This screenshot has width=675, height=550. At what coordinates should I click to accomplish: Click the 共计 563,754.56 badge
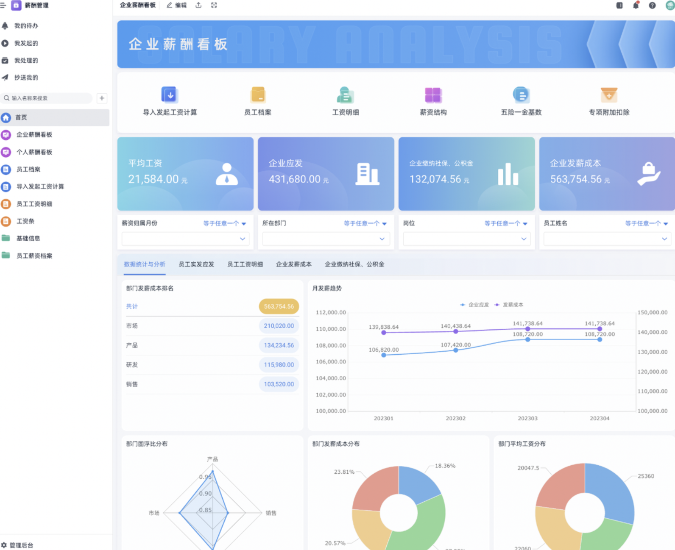click(x=279, y=306)
